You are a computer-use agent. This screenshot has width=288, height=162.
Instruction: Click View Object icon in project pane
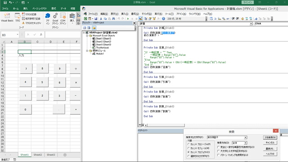click(x=89, y=28)
